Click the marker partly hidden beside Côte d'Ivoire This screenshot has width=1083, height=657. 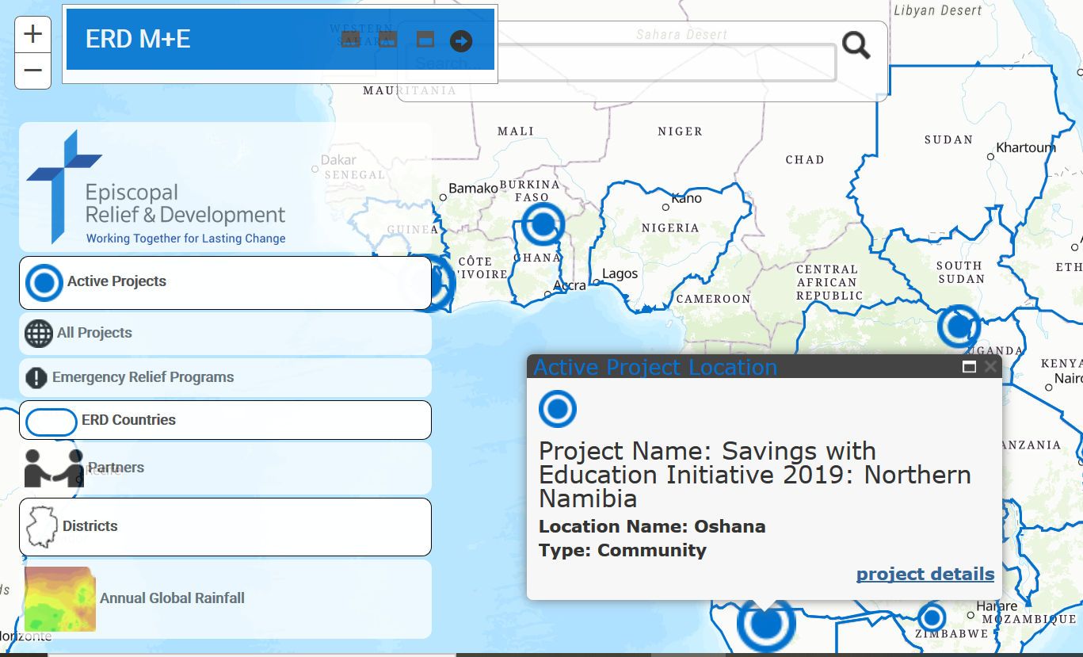444,283
